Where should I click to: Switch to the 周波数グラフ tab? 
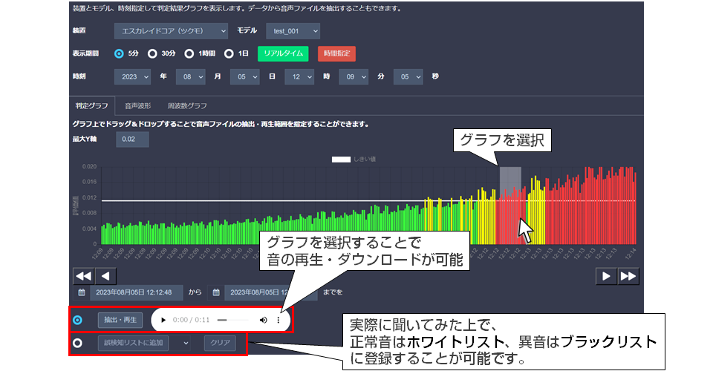[x=187, y=106]
